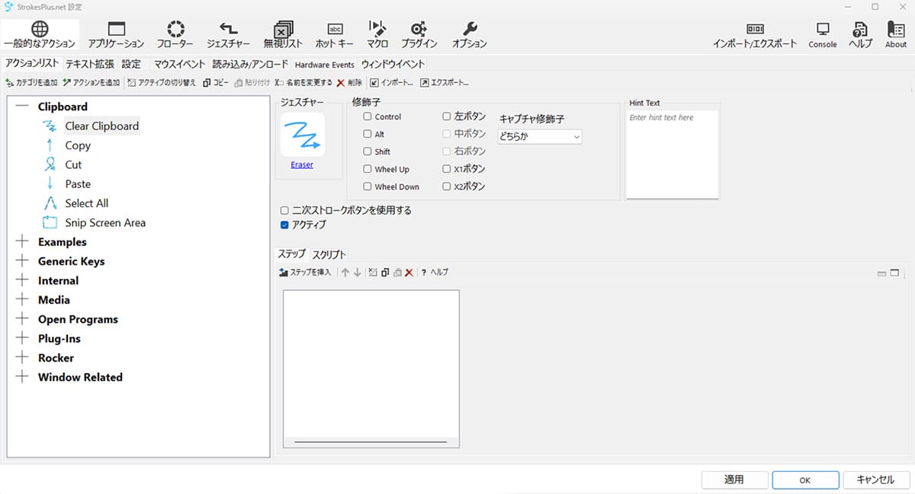Toggle the Wheel Down checkbox

[x=368, y=186]
